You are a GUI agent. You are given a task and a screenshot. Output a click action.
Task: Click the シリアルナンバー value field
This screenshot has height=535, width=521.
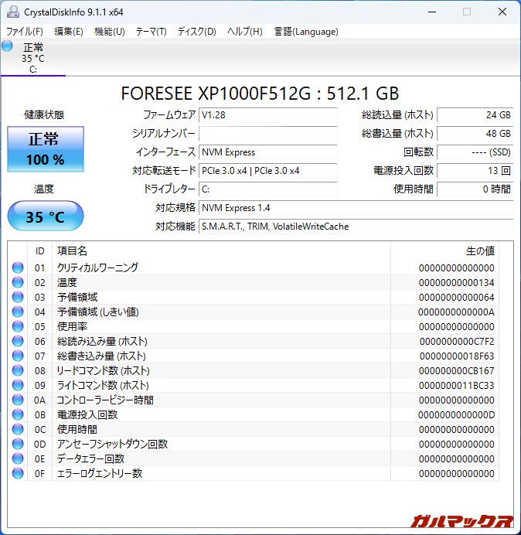point(267,134)
